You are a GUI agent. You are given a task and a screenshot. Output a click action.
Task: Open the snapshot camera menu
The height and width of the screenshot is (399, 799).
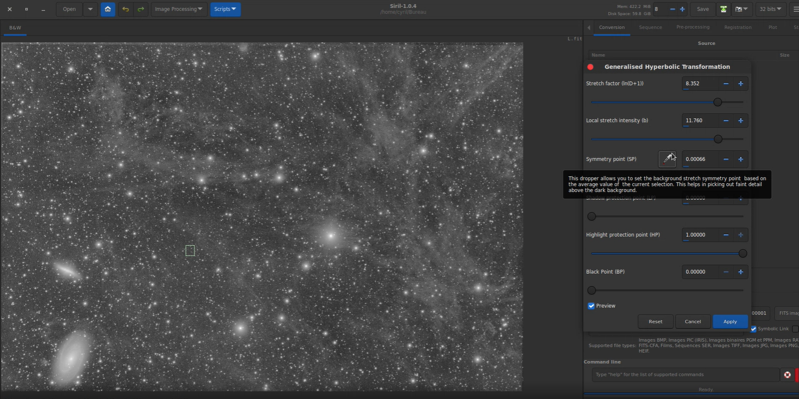pyautogui.click(x=741, y=9)
